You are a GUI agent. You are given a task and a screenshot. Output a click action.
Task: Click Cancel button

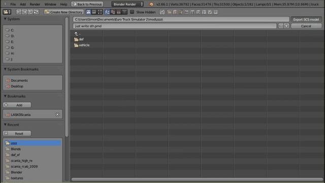(x=306, y=26)
